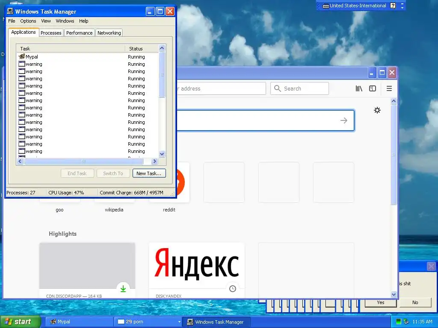Toggle the browser sidebar icon

(x=373, y=88)
